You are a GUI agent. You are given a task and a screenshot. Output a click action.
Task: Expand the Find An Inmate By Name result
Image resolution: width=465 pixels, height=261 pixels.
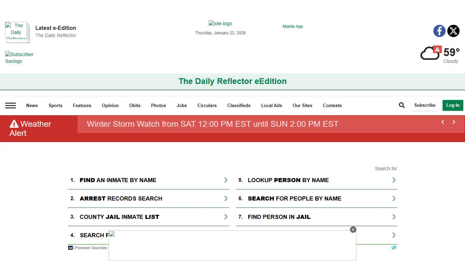(226, 180)
